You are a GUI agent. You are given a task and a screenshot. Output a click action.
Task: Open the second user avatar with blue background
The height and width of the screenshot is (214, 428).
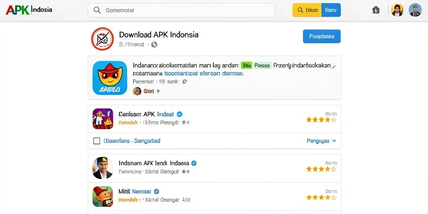[415, 10]
